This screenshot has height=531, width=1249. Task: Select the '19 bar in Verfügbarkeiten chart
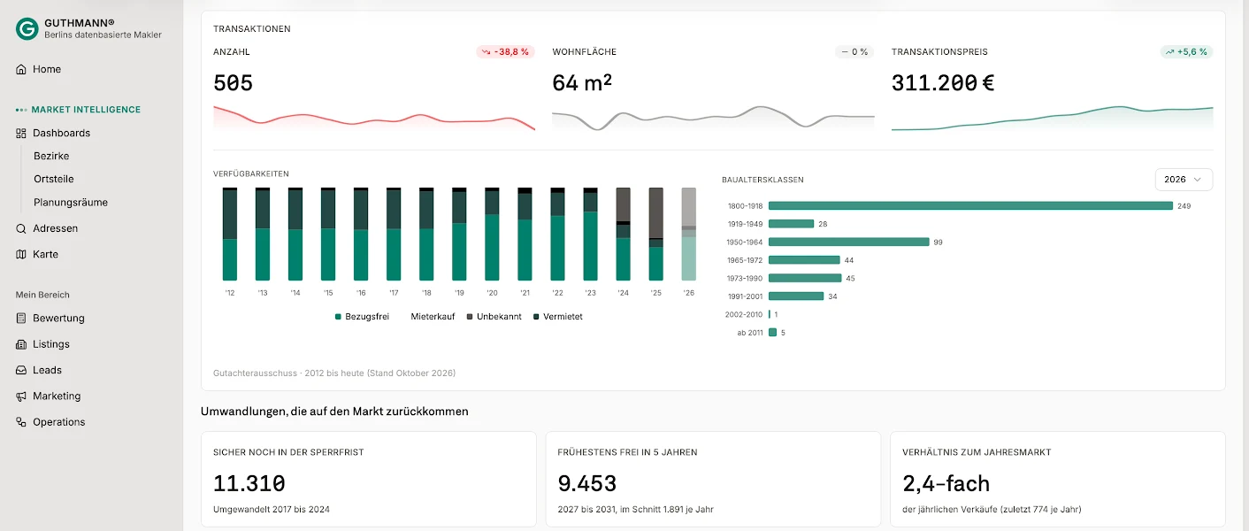click(x=459, y=234)
